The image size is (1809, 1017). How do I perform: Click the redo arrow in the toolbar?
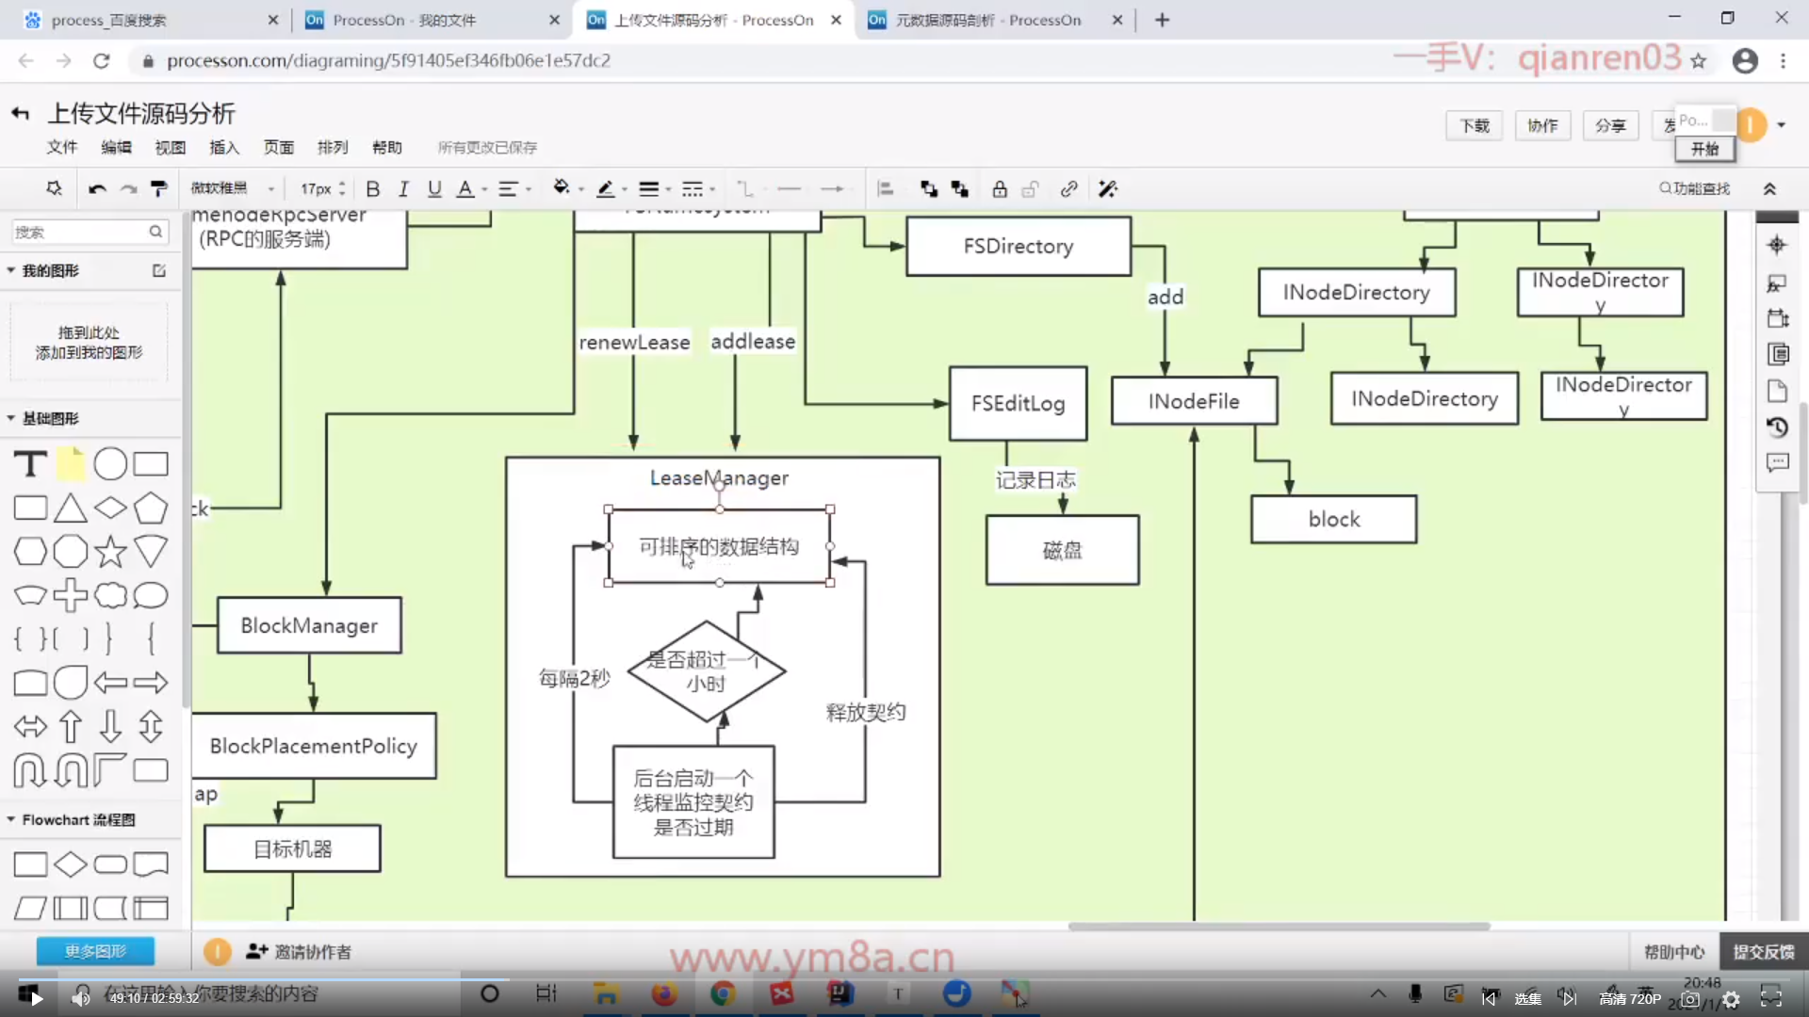point(128,189)
